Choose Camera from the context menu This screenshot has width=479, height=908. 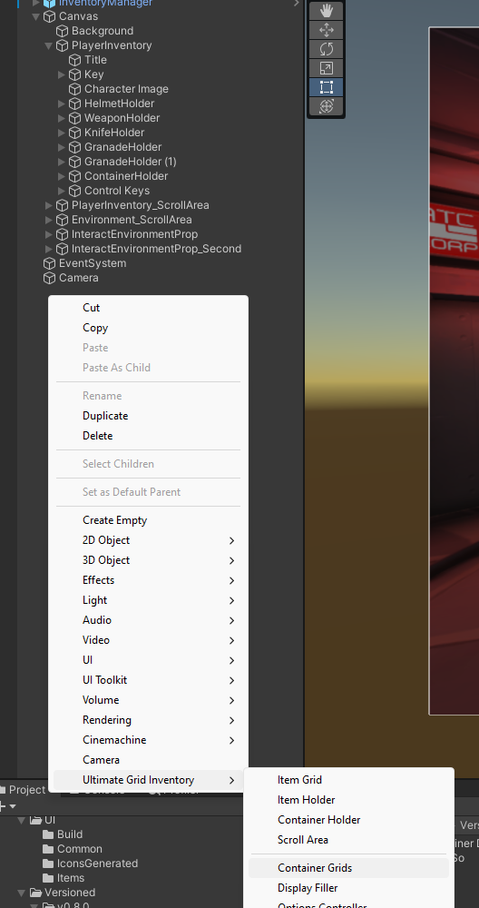click(148, 760)
